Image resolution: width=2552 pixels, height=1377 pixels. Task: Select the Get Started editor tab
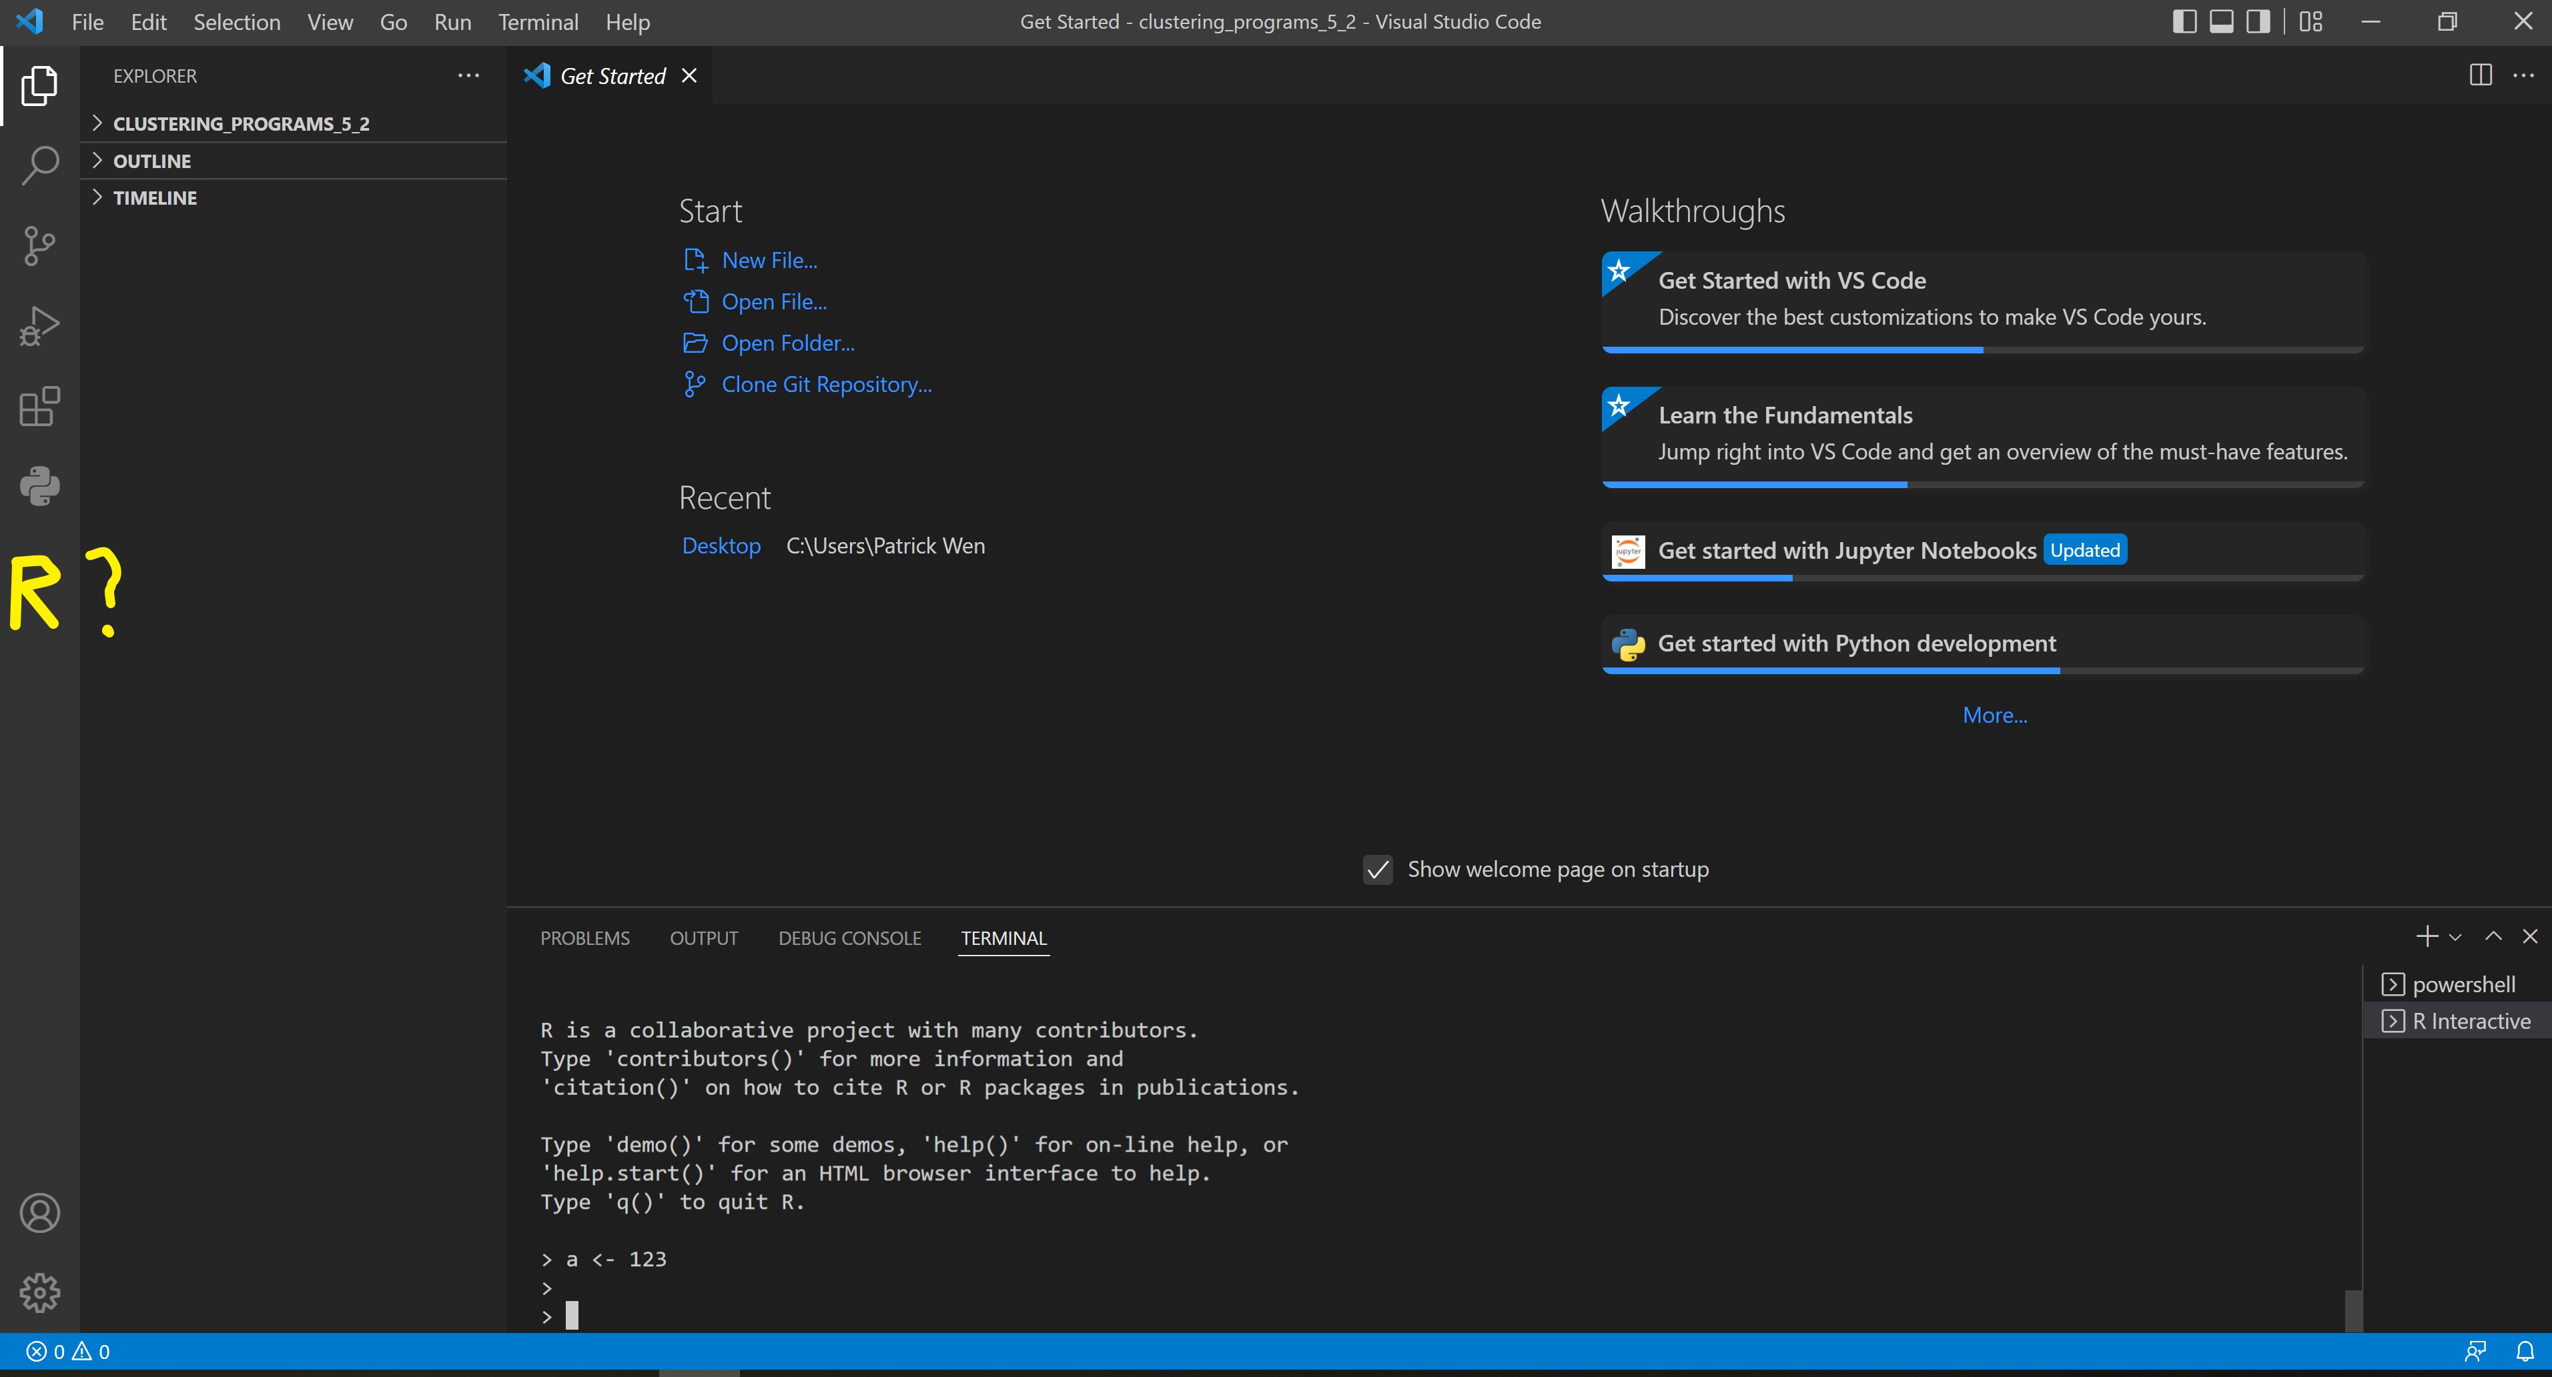click(611, 75)
